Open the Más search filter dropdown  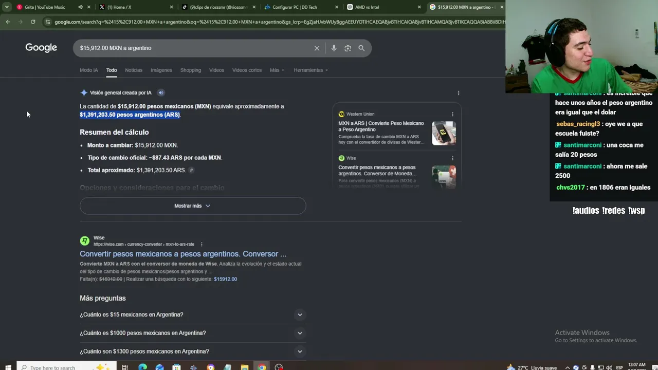(x=277, y=70)
